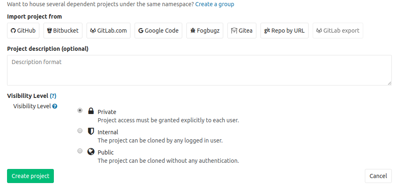This screenshot has width=398, height=195.
Task: Click the GitLab export import button
Action: [x=338, y=31]
